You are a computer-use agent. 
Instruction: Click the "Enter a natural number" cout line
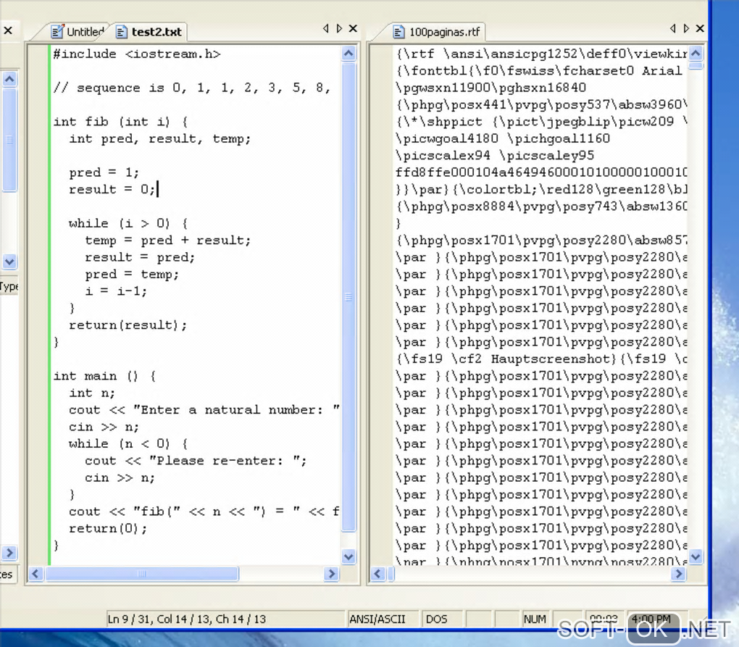pos(204,410)
